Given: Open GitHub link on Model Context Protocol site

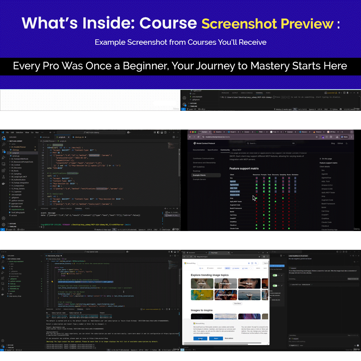Looking at the screenshot, I should point(340,143).
